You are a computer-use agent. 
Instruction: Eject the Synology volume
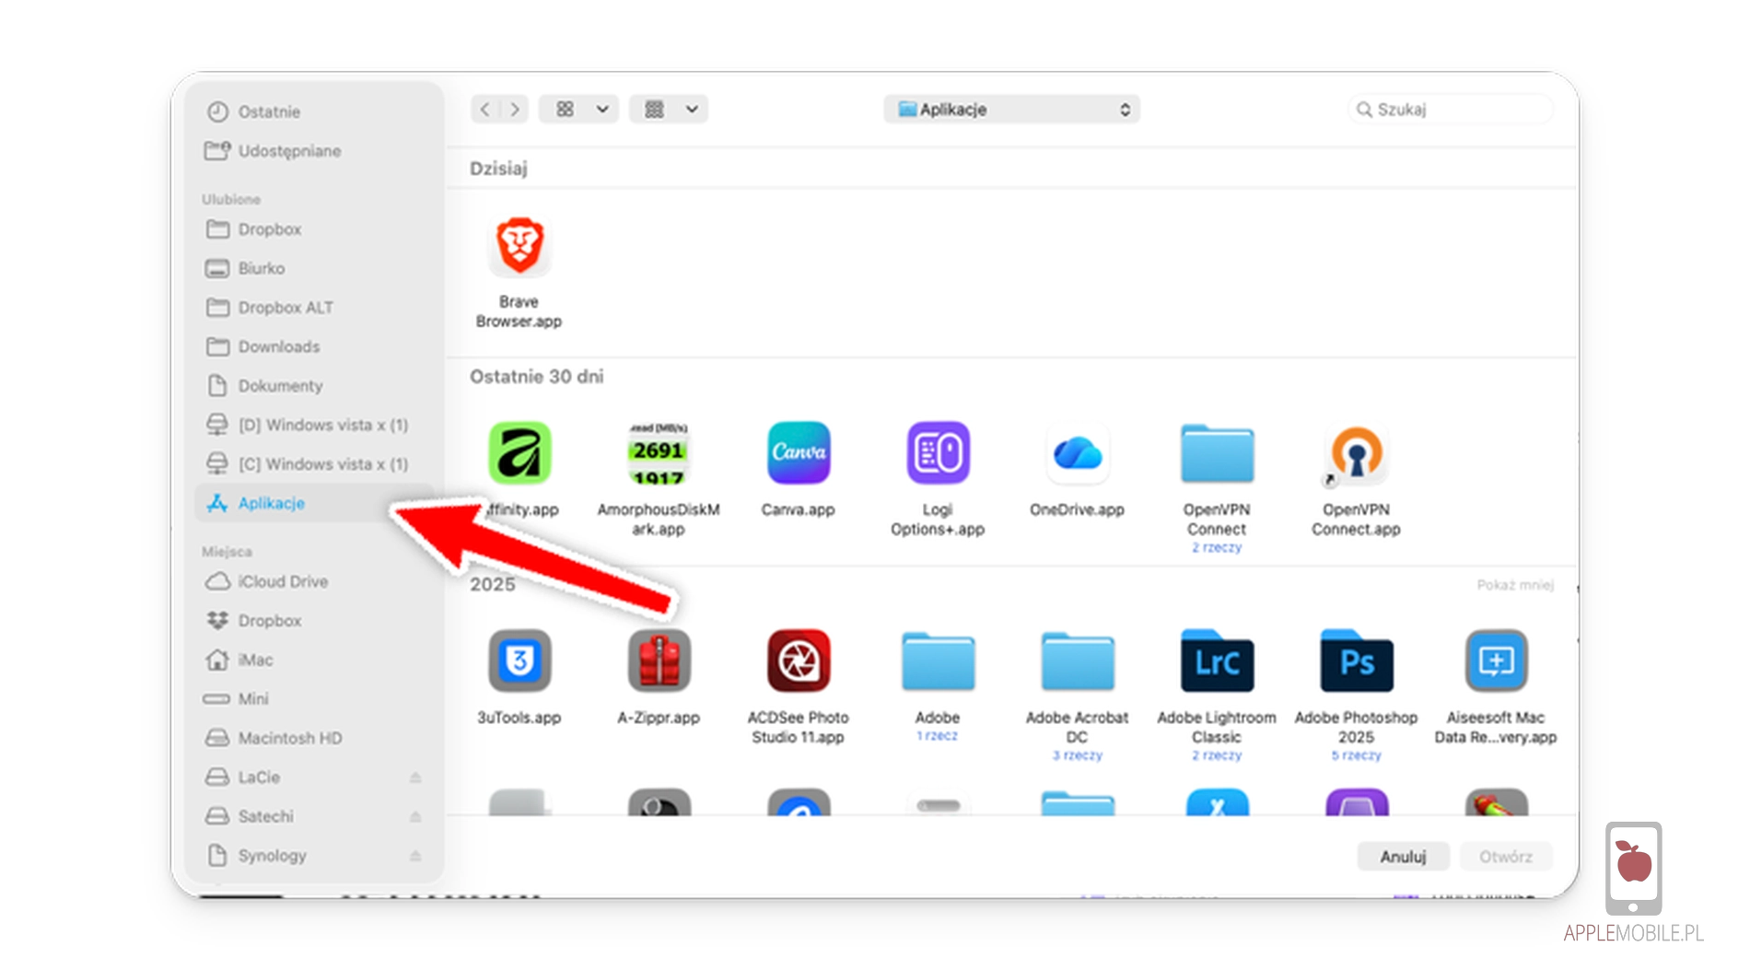(x=415, y=856)
